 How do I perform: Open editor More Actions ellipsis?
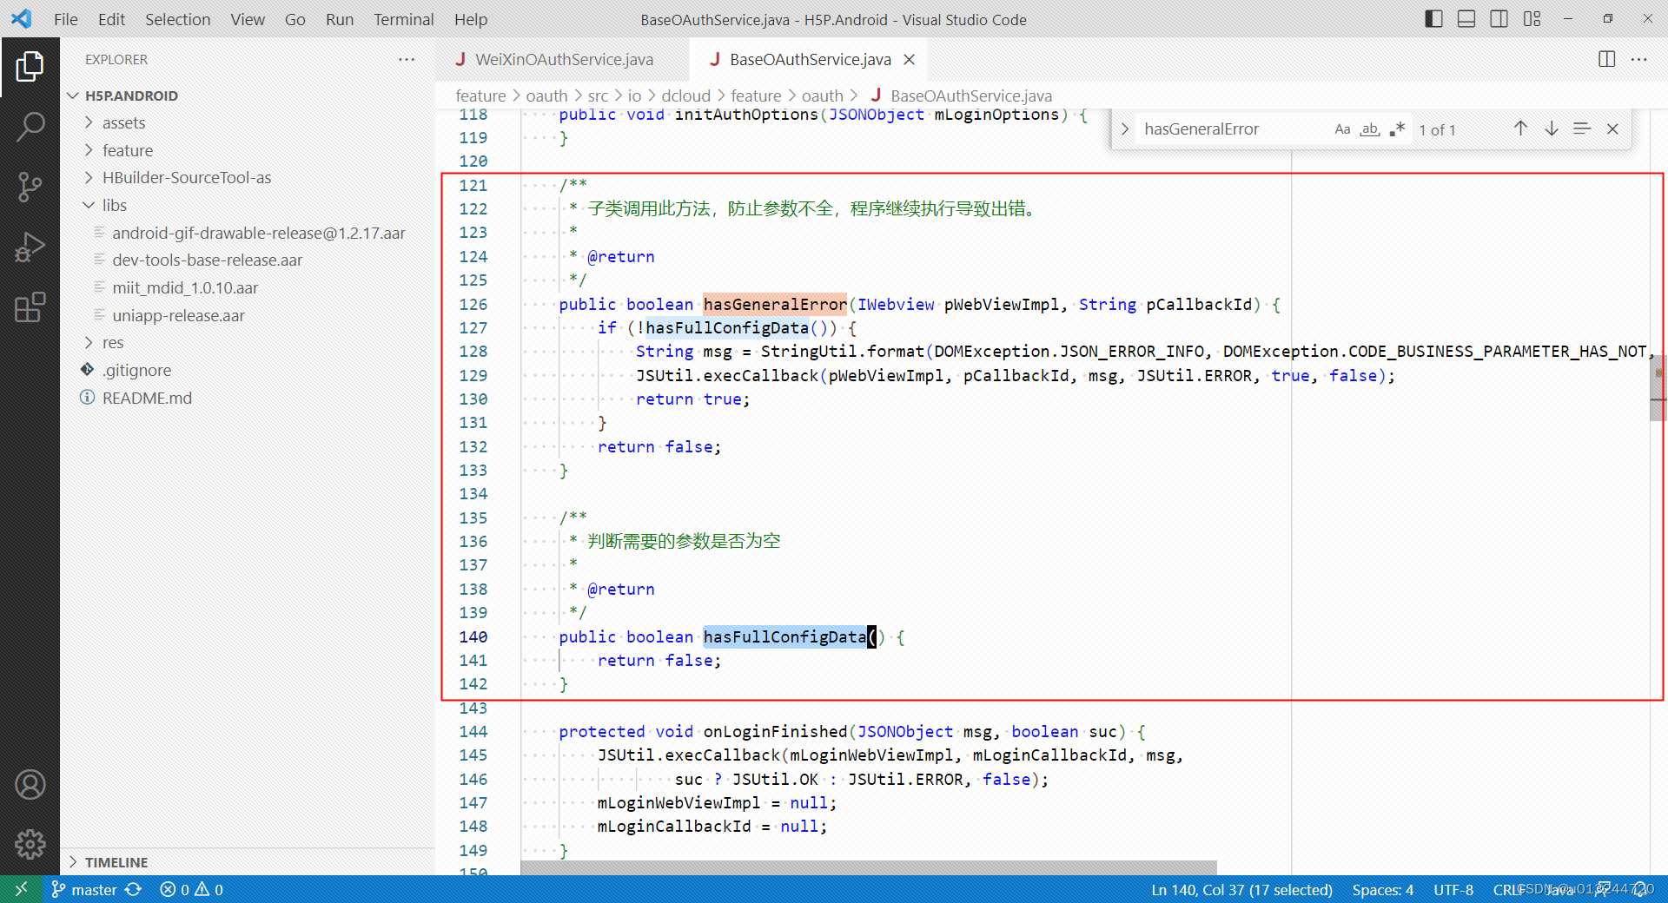(x=1639, y=59)
